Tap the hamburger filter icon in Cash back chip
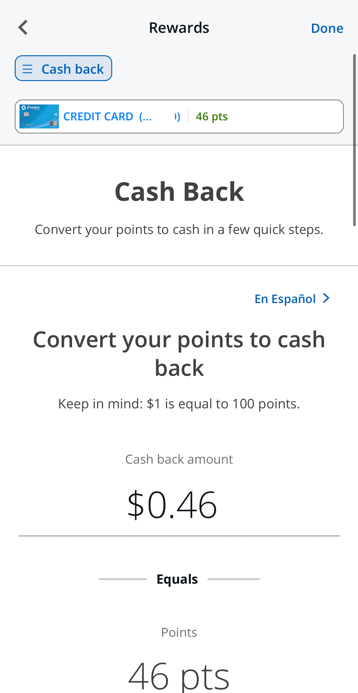 click(28, 68)
